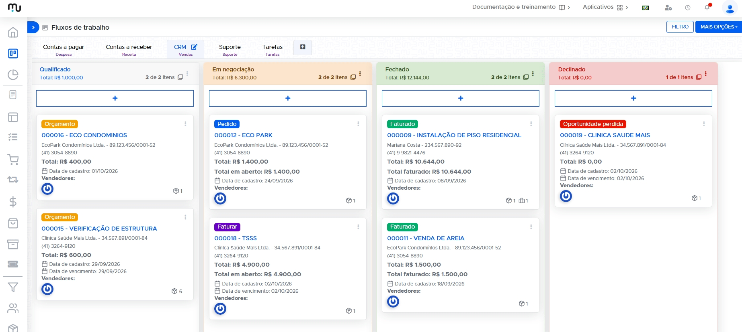Open the exchange arrows sidebar icon
The image size is (742, 332).
[13, 180]
